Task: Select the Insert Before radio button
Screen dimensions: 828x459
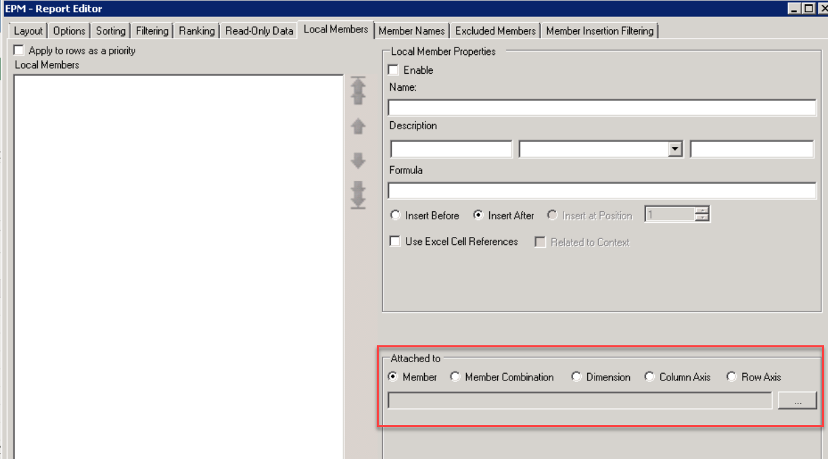Action: click(x=396, y=215)
